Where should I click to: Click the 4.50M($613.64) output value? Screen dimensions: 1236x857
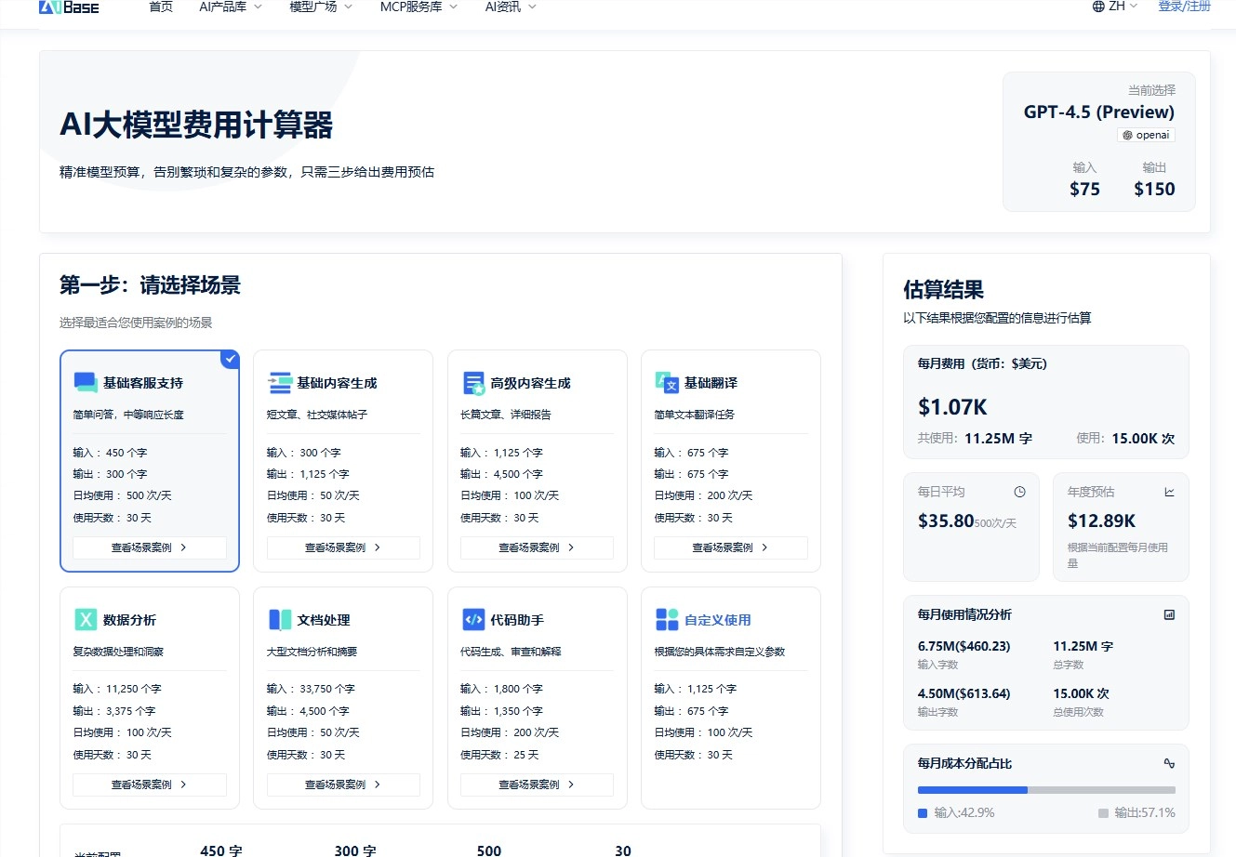coord(964,693)
